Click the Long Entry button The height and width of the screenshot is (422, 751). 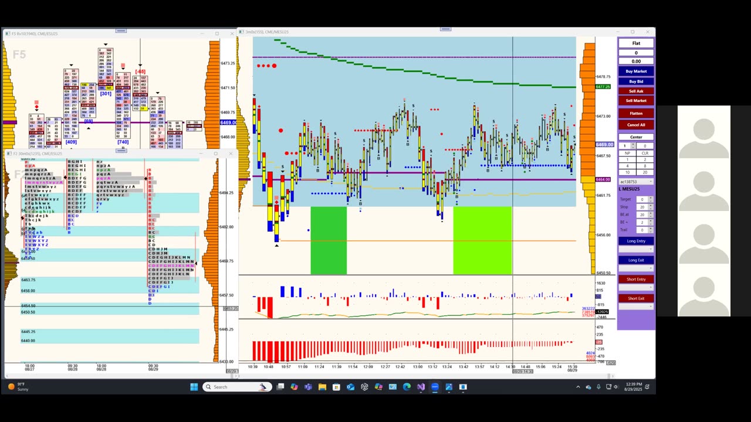(x=636, y=241)
